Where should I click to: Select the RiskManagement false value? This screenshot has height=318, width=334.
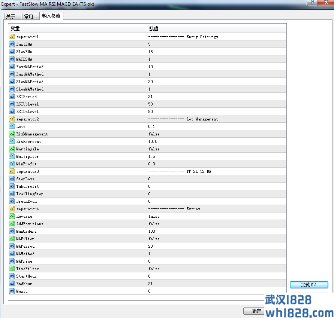pos(154,134)
